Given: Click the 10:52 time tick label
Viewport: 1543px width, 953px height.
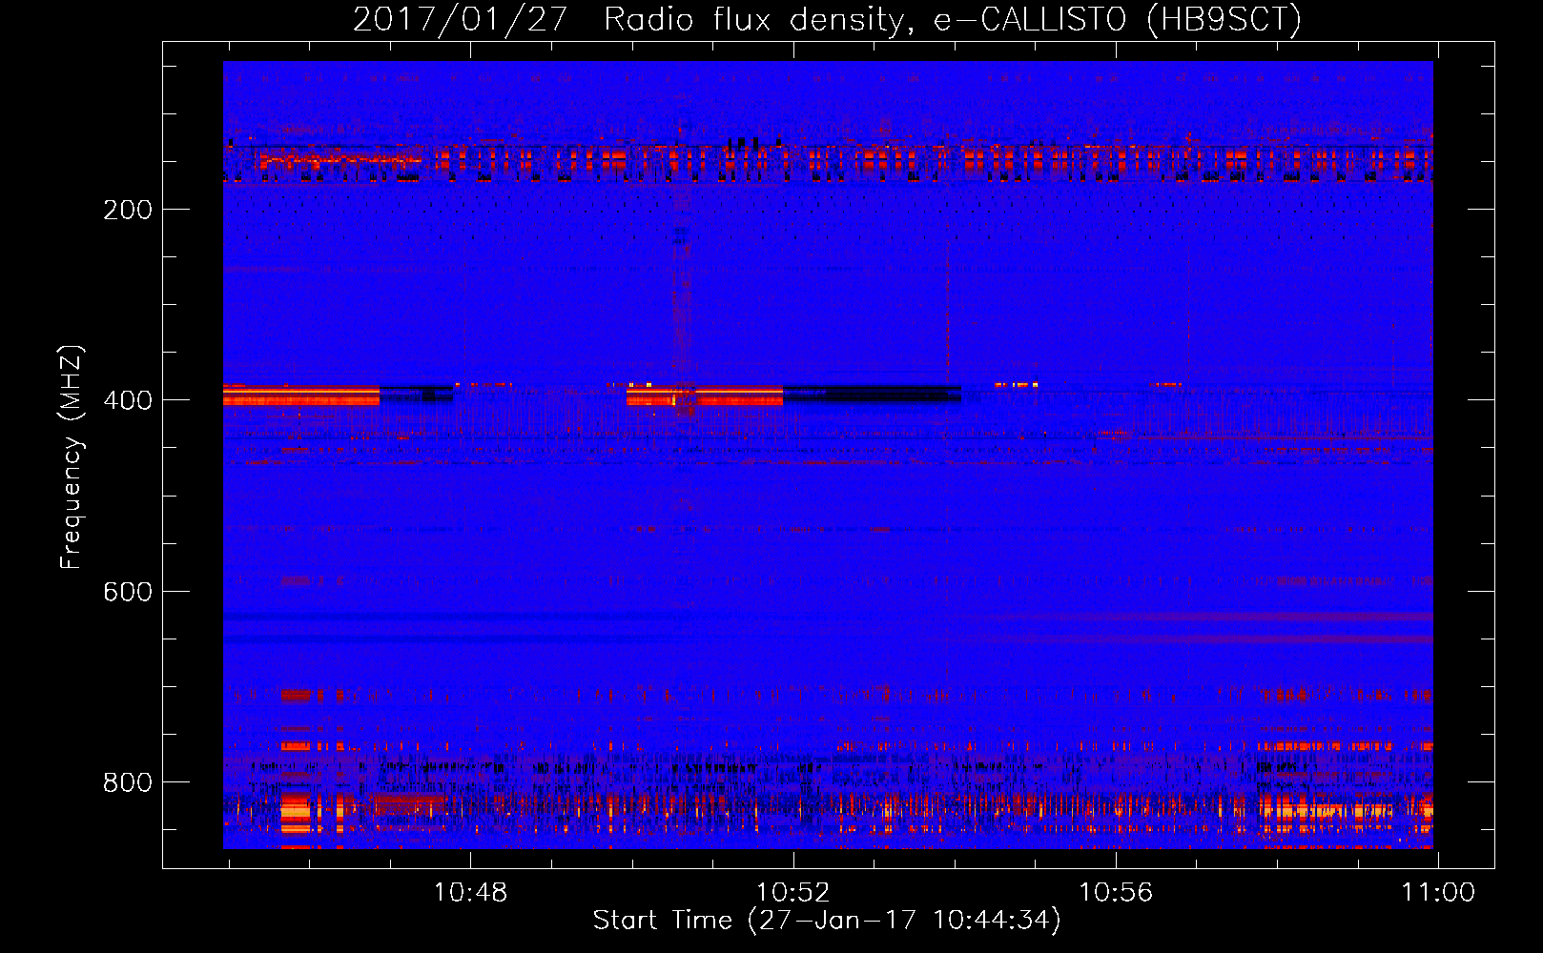Looking at the screenshot, I should coord(792,893).
